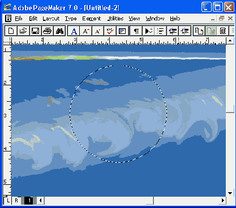This screenshot has height=208, width=236.
Task: Click the left master page L icon
Action: click(x=8, y=201)
